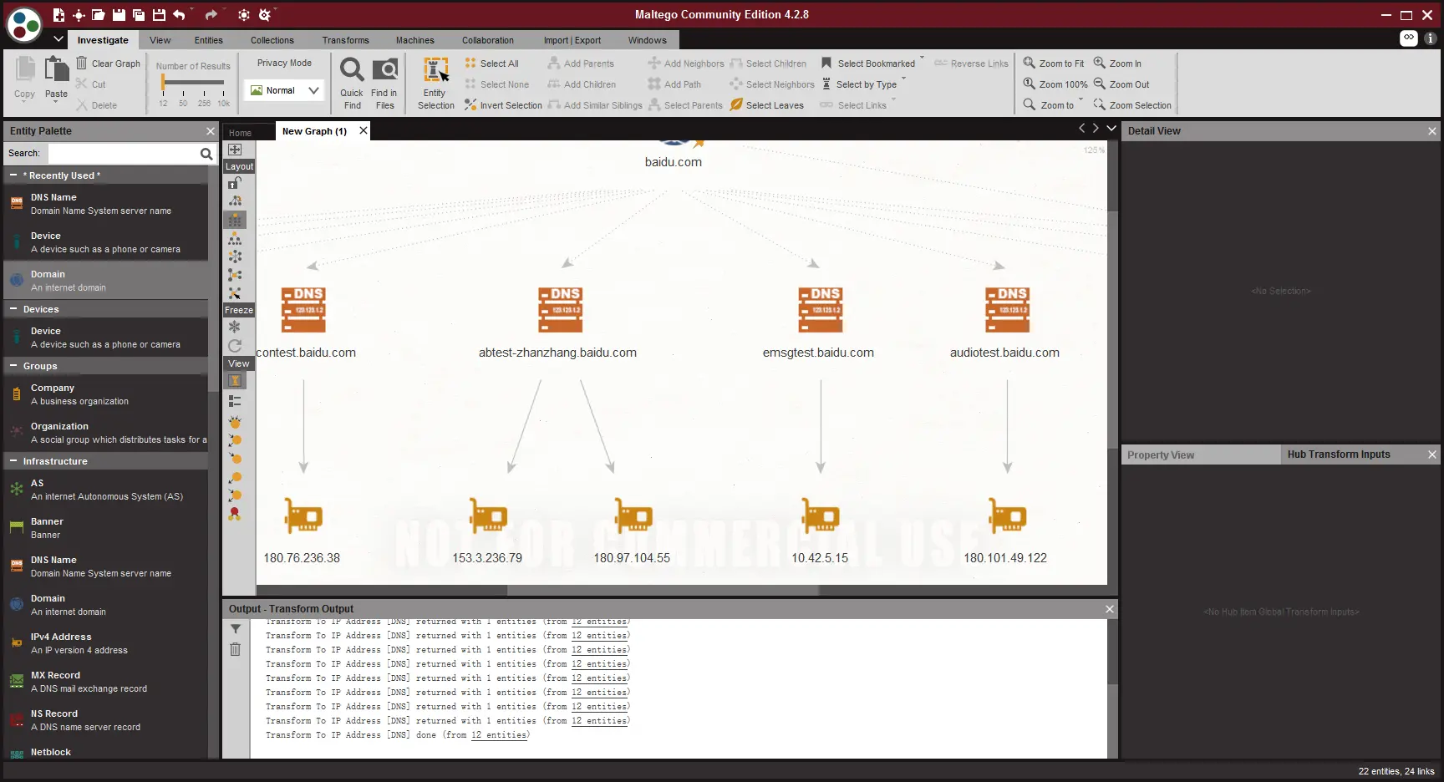Viewport: 1444px width, 782px height.
Task: Click the Entity Palette search field
Action: click(123, 154)
